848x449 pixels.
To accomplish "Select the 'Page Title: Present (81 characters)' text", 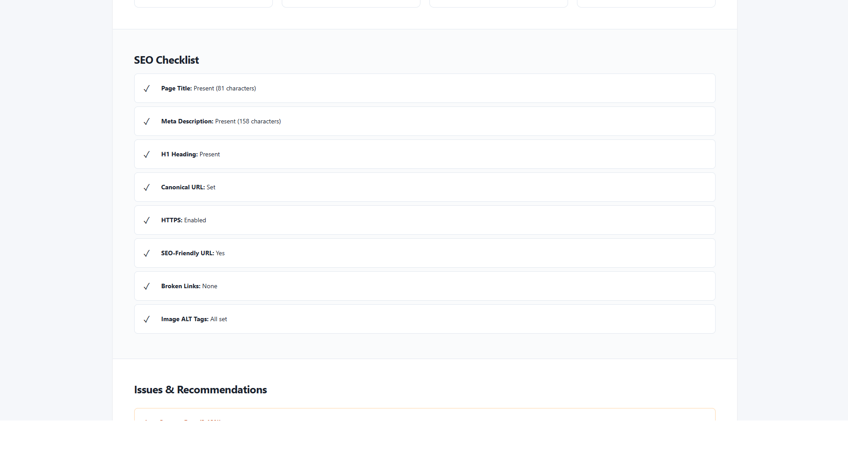I will 208,89.
